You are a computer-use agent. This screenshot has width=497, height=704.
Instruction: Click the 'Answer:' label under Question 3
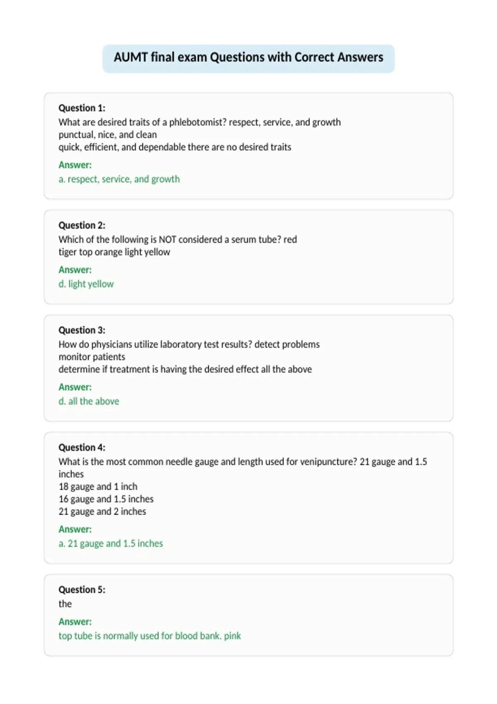(75, 387)
